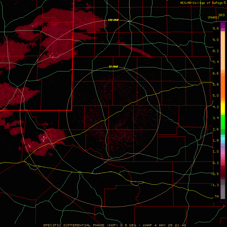Image resolution: width=227 pixels, height=227 pixels.
Task: Click the [PHAS] units label
Action: [x=213, y=17]
